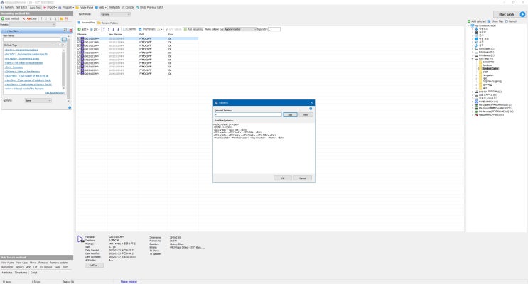Screen dimensions: 528x284
Task: Switch to the Rename Folders tab
Action: 108,23
